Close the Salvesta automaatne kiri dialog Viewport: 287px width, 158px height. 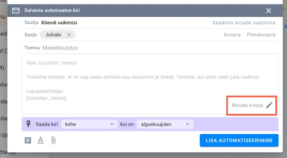269,11
